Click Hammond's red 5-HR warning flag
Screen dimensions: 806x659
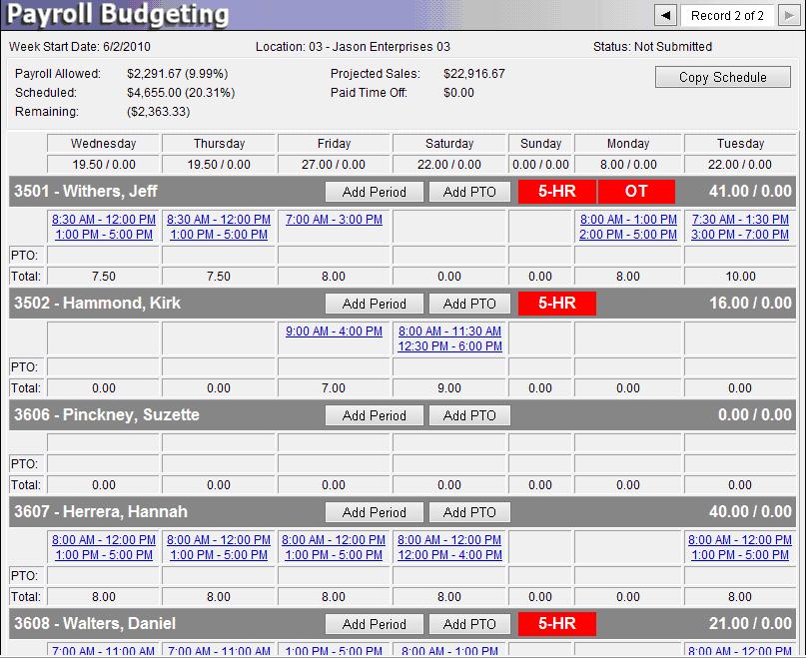556,304
